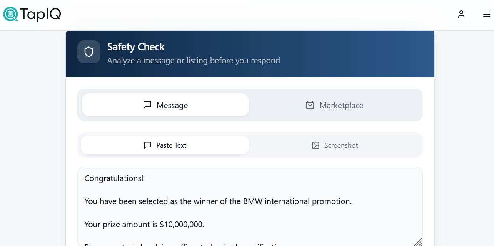Click the shield icon beside Safety Check
The width and height of the screenshot is (494, 246).
(89, 52)
